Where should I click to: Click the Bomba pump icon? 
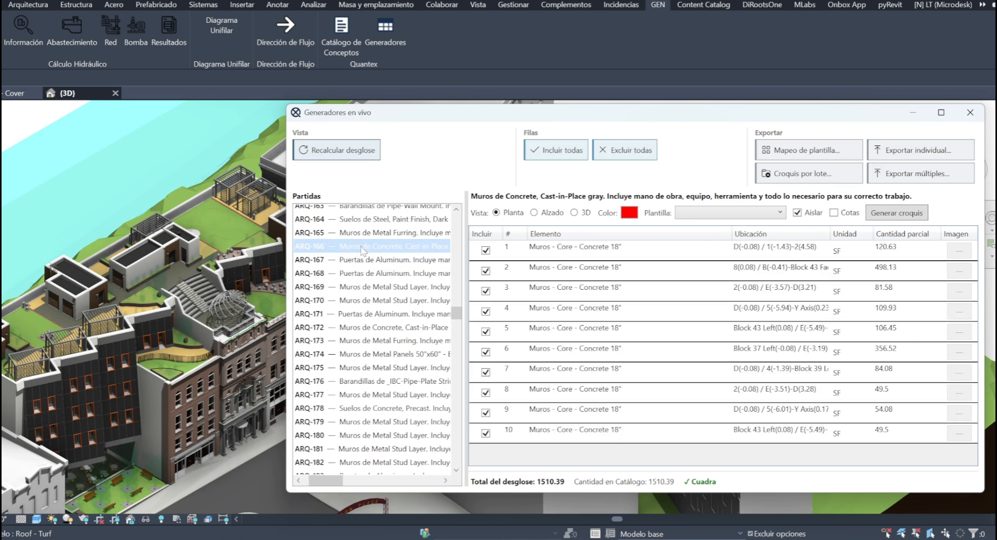click(x=136, y=25)
